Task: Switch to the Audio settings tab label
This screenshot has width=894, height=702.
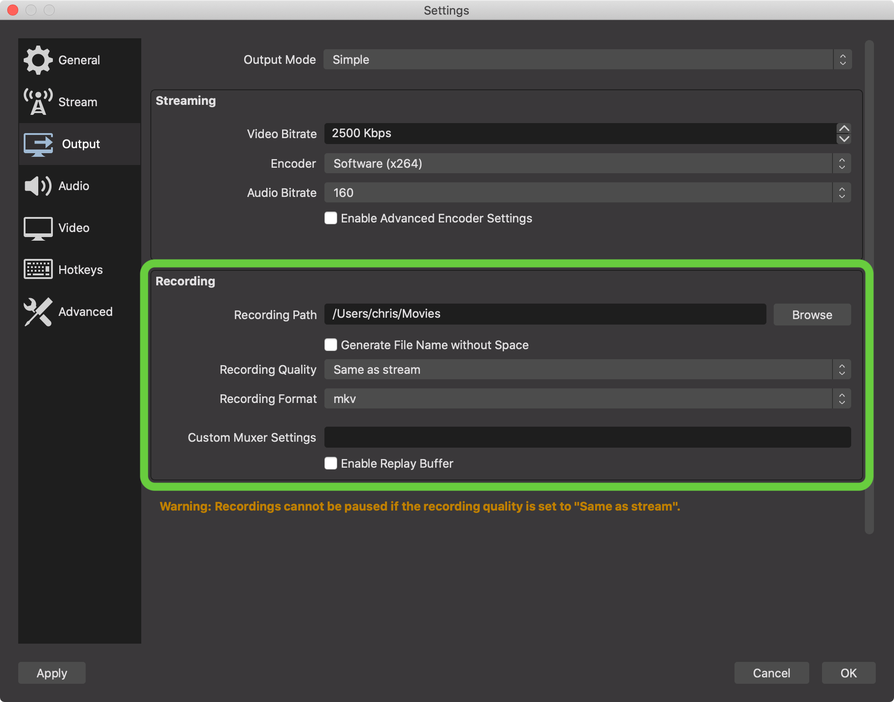Action: click(x=74, y=186)
